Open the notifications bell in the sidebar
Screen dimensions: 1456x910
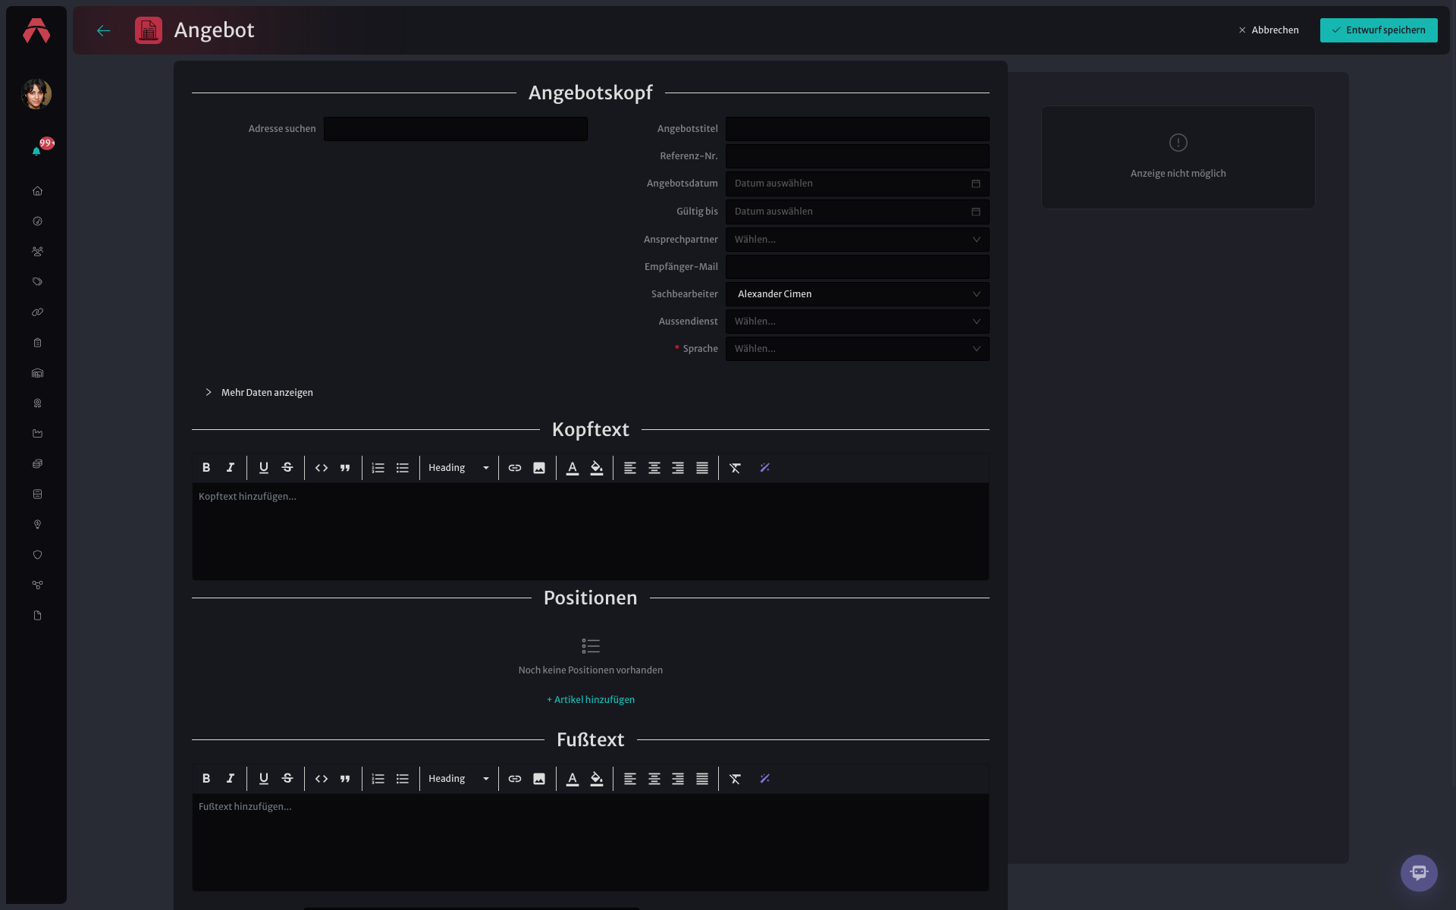click(x=36, y=151)
